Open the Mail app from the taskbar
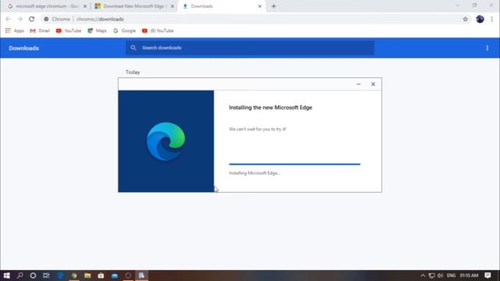 pos(115,276)
